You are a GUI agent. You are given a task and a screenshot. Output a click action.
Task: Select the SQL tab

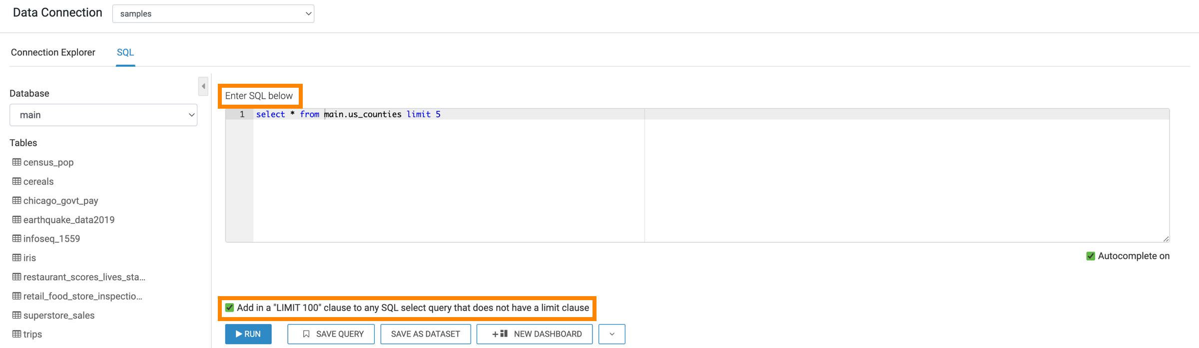[125, 52]
